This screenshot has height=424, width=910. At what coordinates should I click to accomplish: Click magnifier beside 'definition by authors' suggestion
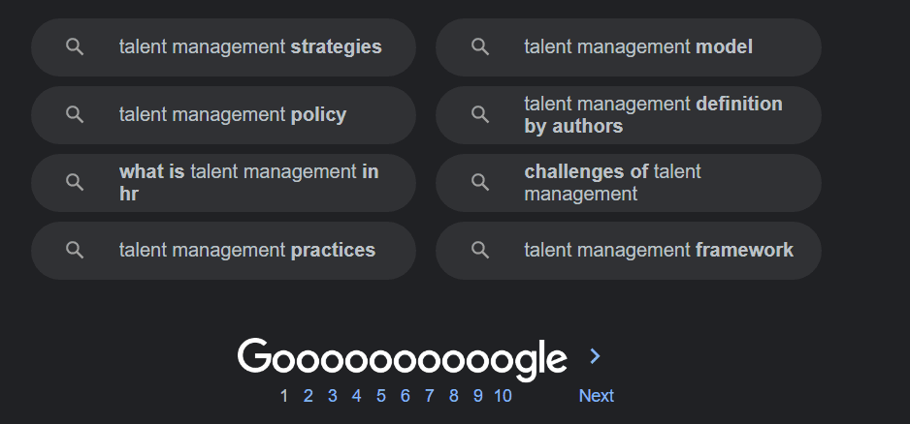point(479,114)
